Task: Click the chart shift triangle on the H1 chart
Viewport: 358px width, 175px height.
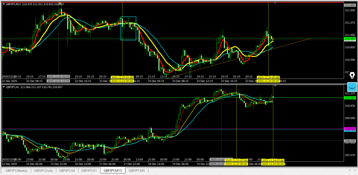Action: [x=275, y=85]
